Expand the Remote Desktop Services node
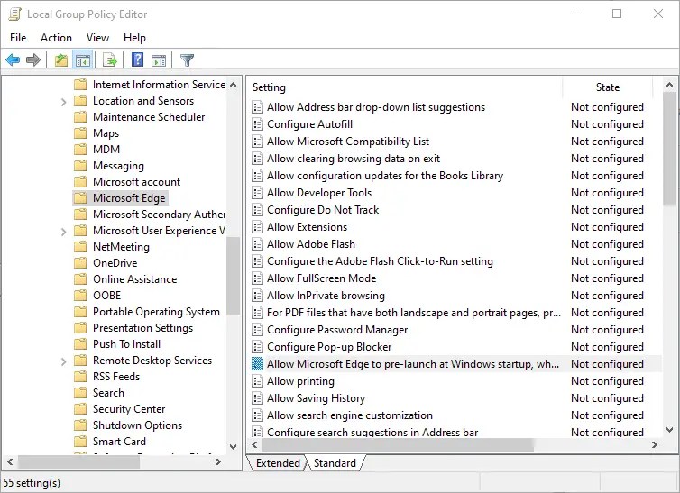680x493 pixels. (63, 361)
